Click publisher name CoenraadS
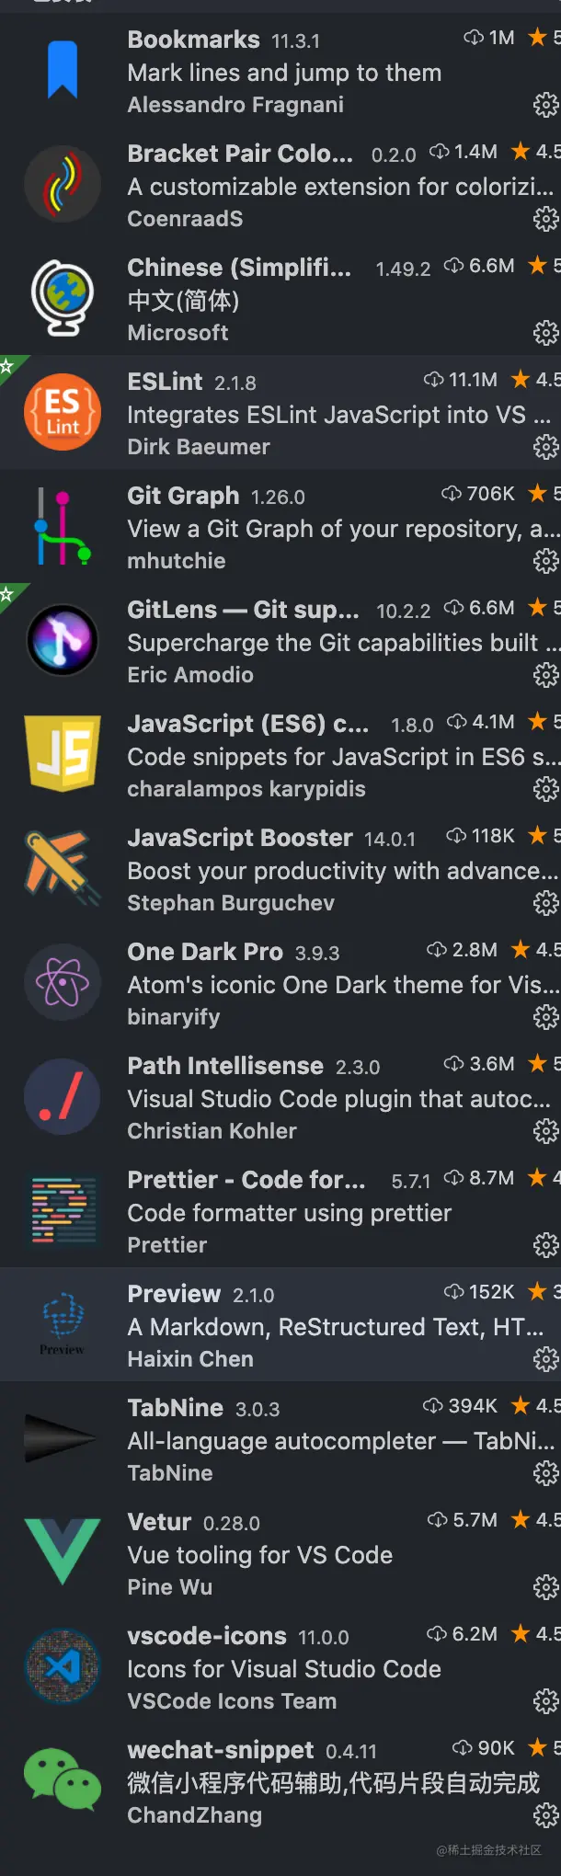This screenshot has width=561, height=1876. click(x=185, y=219)
